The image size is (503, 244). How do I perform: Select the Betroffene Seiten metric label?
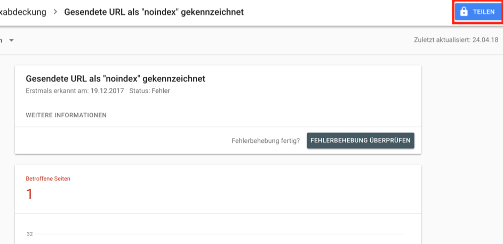tap(48, 178)
